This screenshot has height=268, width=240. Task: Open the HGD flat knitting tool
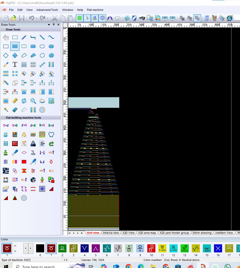point(33,153)
